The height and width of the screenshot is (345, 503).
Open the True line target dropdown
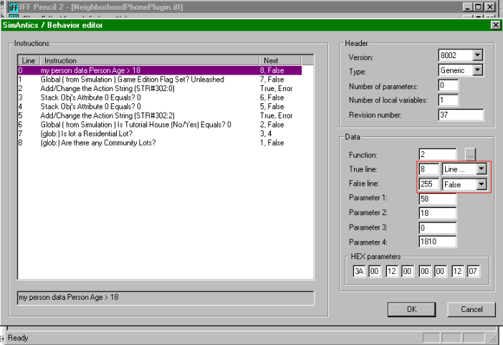coord(482,168)
